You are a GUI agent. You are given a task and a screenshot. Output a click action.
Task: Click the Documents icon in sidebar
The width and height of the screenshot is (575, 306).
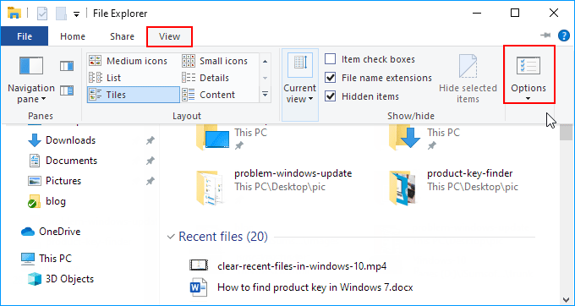[x=35, y=161]
